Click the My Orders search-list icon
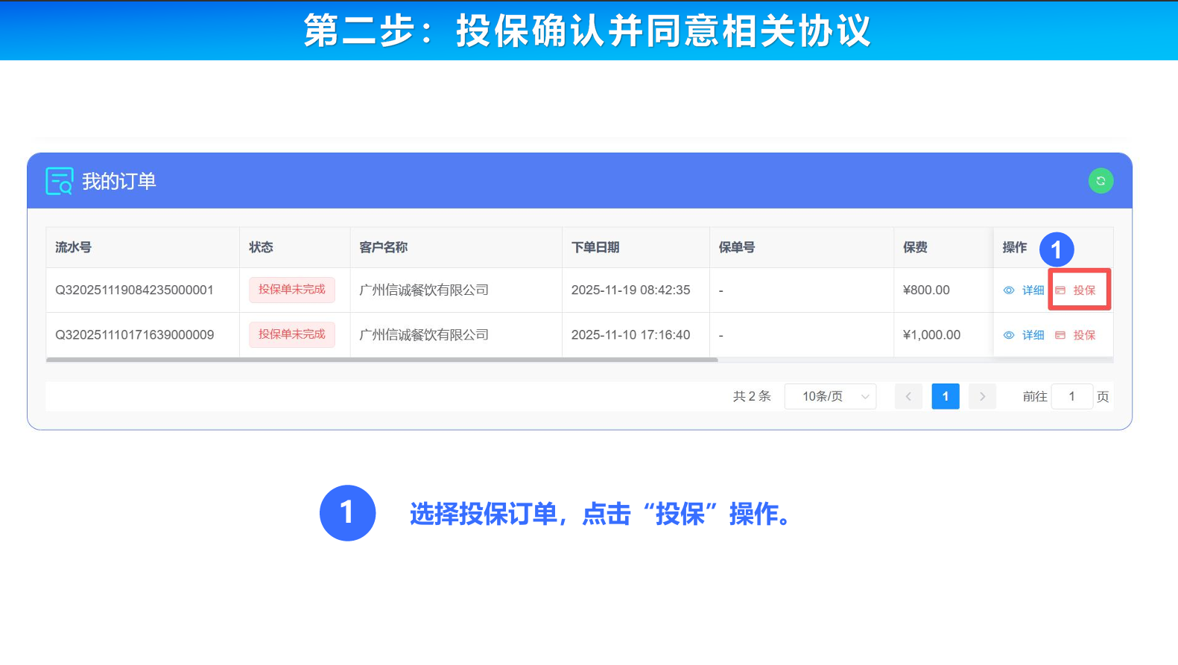1178x665 pixels. (x=59, y=181)
